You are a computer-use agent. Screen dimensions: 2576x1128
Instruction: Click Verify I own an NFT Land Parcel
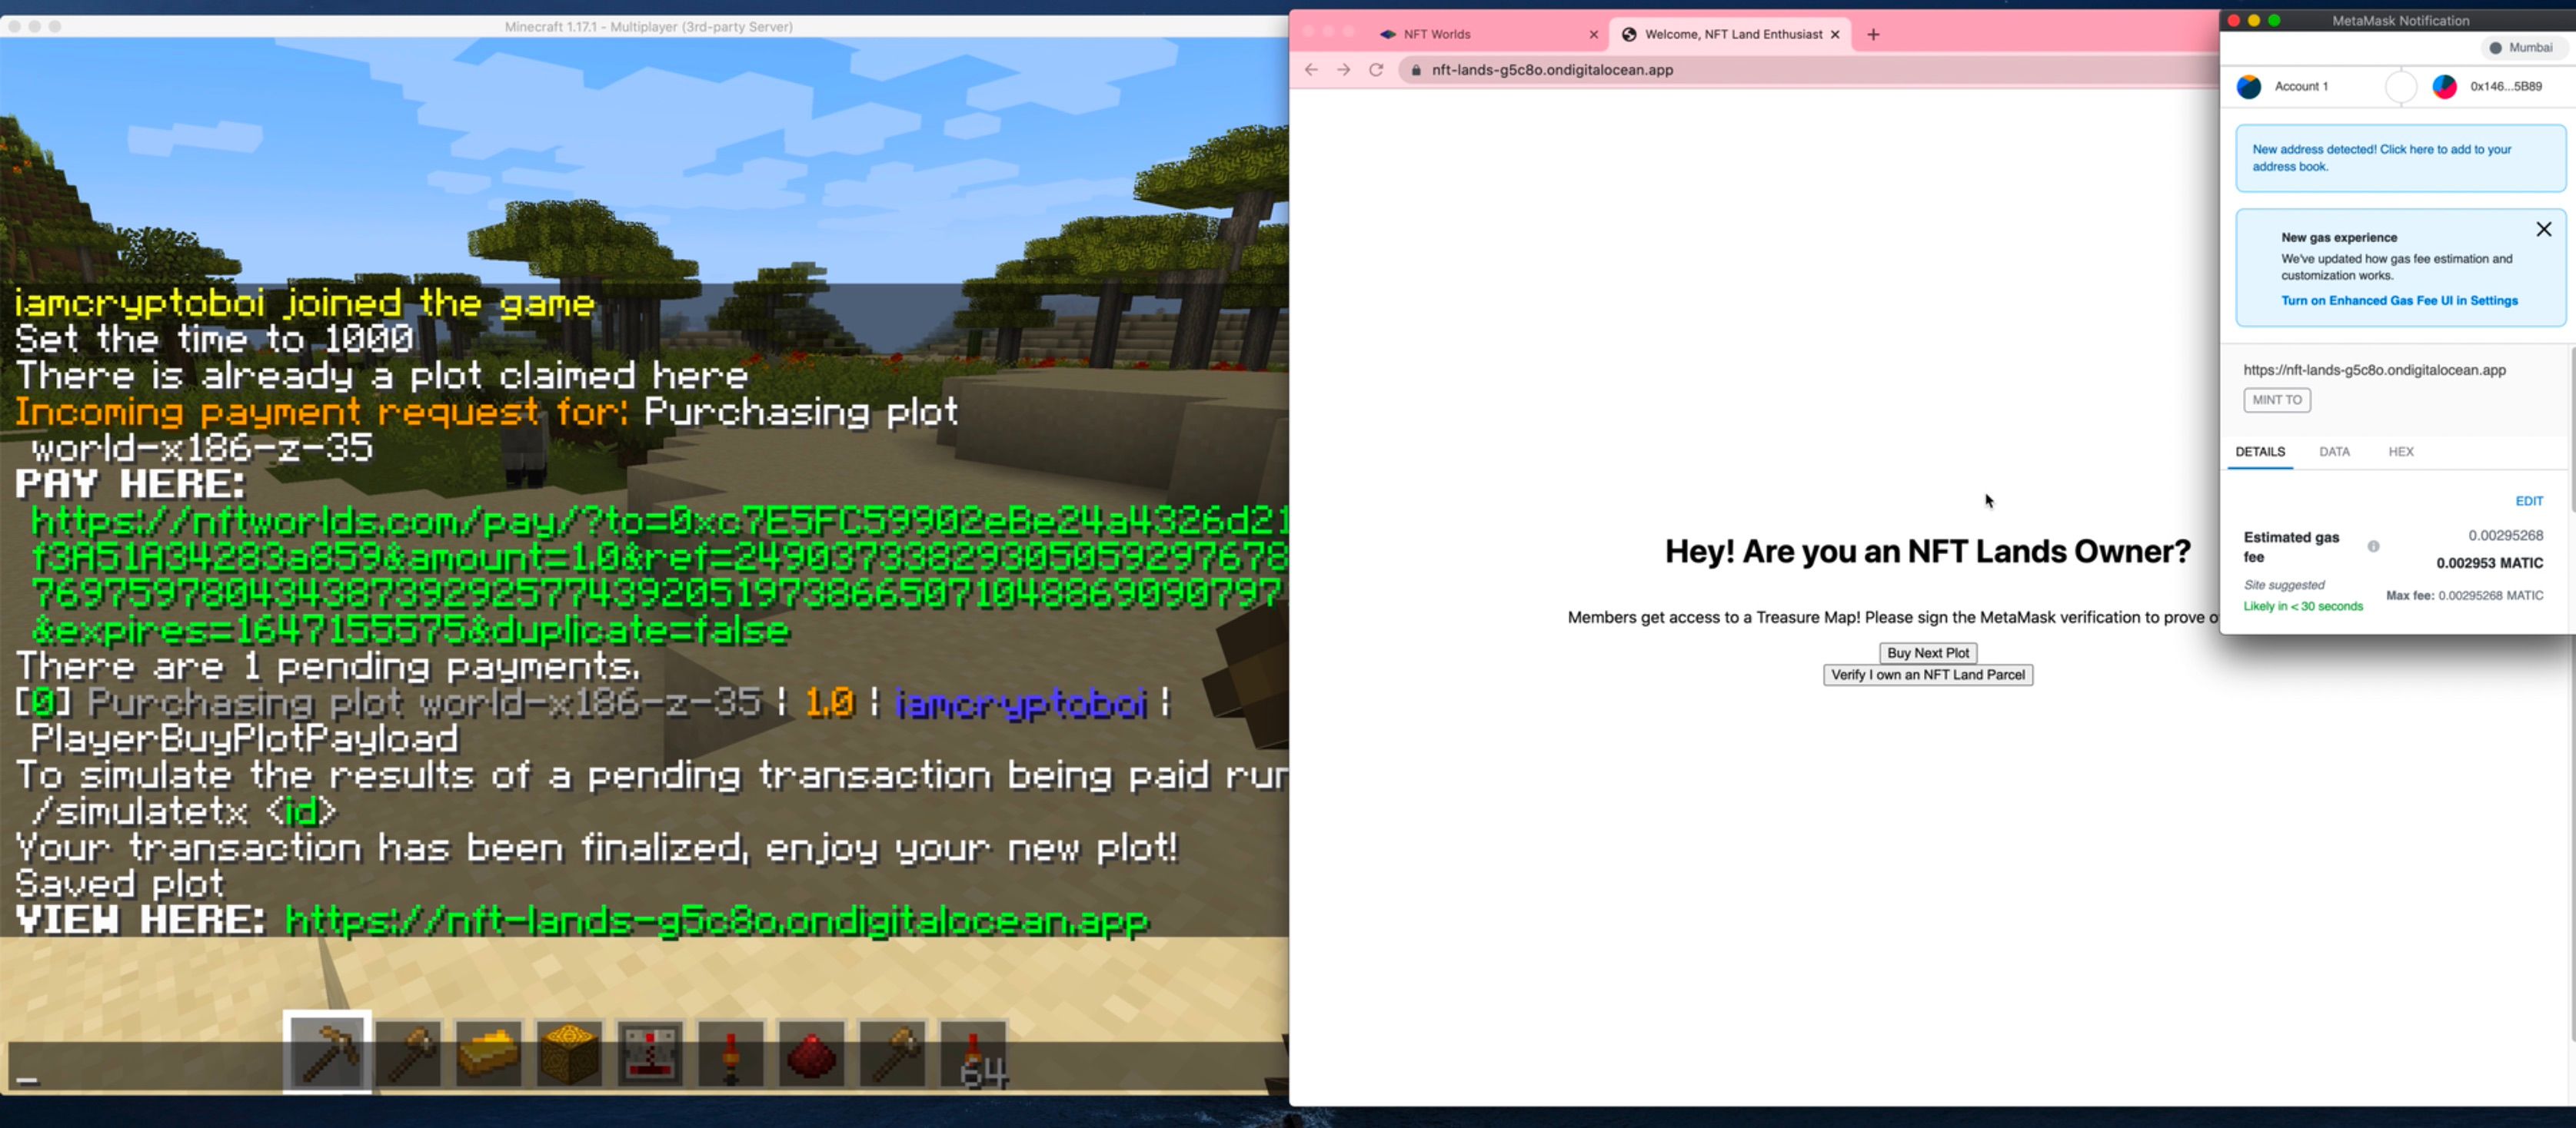coord(1927,675)
